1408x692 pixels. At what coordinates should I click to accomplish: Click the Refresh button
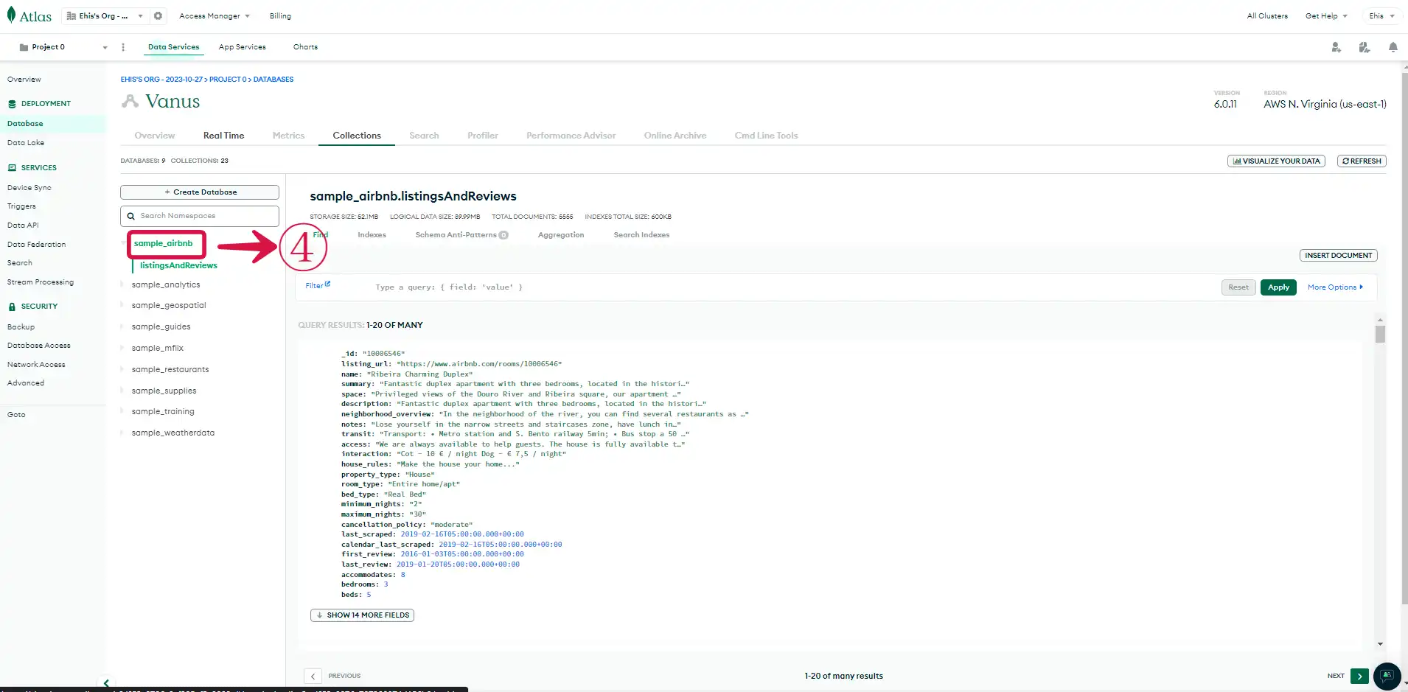[1362, 161]
